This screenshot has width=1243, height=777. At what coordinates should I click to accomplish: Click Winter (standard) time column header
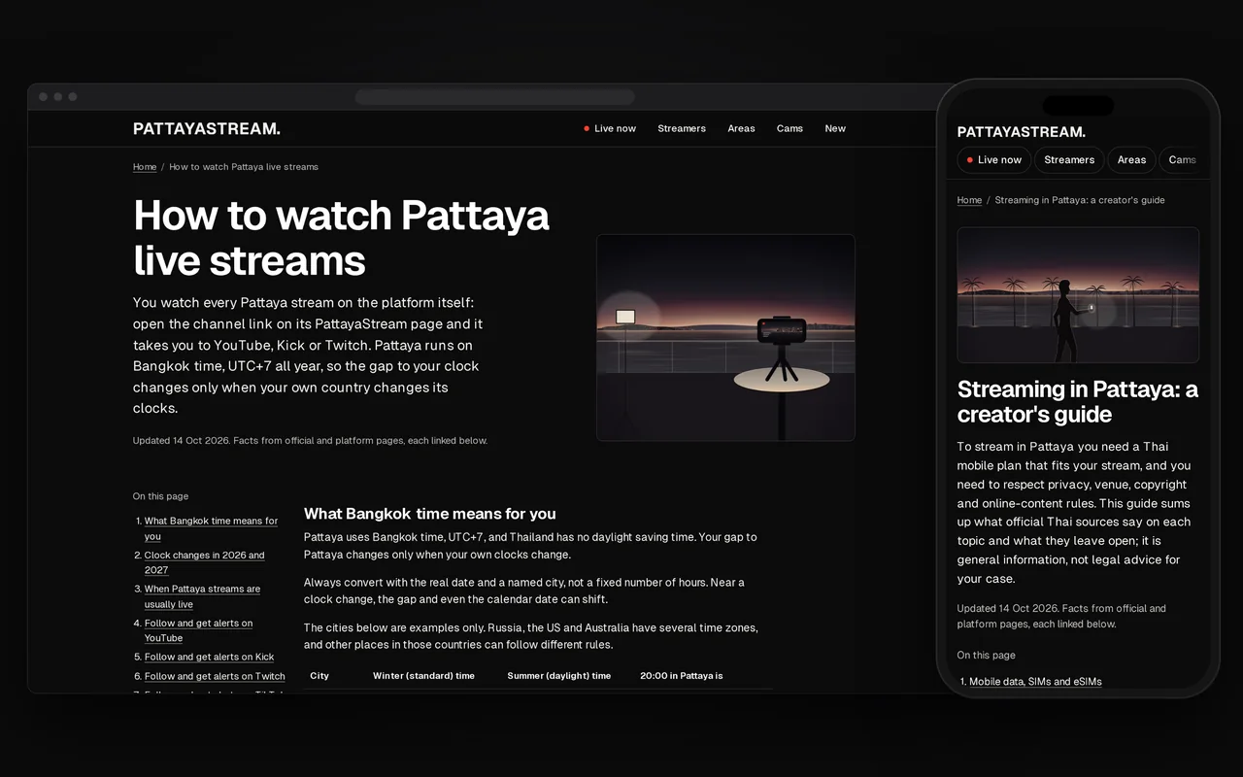(423, 676)
